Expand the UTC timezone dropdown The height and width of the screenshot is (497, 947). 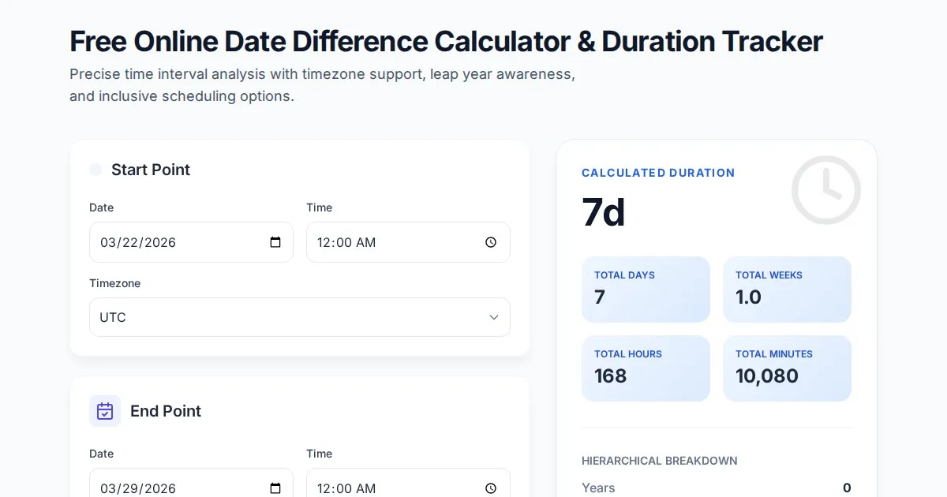(x=300, y=317)
